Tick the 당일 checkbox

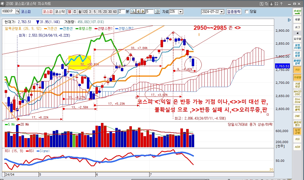(247, 12)
